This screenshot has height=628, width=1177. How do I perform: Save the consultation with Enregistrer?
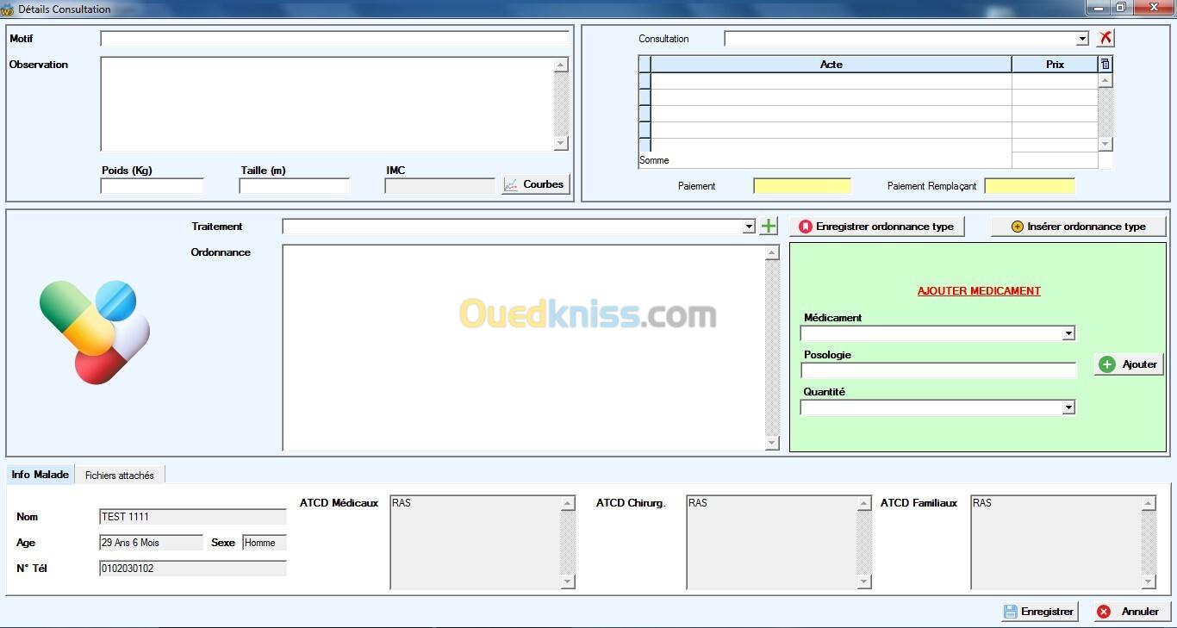(1039, 612)
